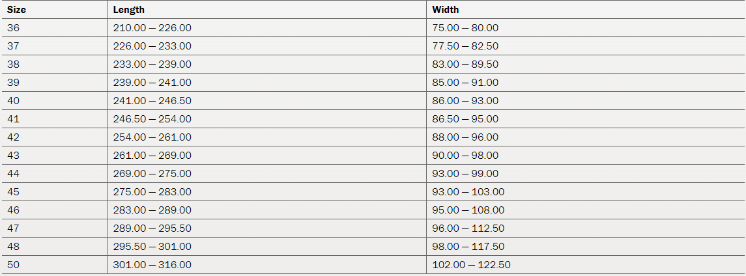Click width value 102.00 – 122.50
This screenshot has width=746, height=276.
pos(471,265)
